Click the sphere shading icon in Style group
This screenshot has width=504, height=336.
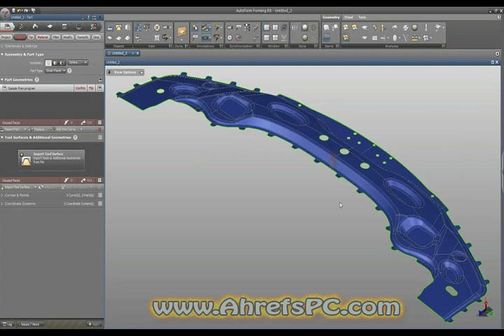[x=304, y=28]
